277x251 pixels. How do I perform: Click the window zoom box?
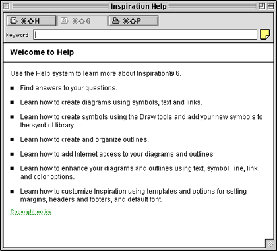tap(262, 6)
